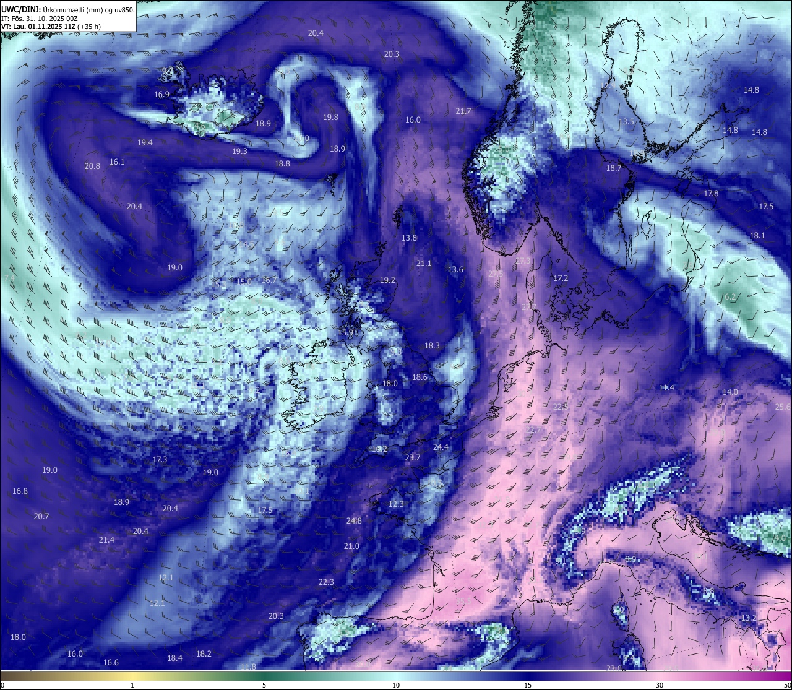Click the 19.4 value label

(145, 143)
